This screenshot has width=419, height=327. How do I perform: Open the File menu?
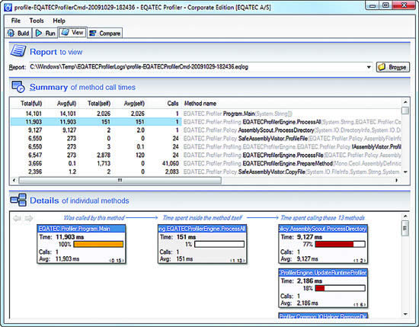click(x=16, y=21)
